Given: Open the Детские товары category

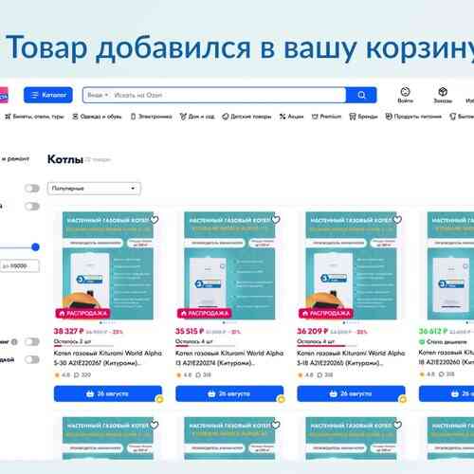Looking at the screenshot, I should (x=246, y=117).
